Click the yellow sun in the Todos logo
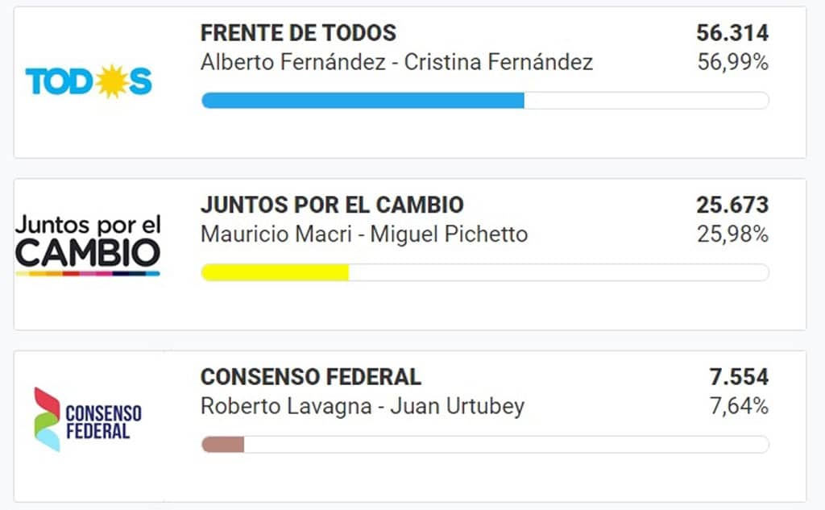This screenshot has height=510, width=825. (x=111, y=81)
